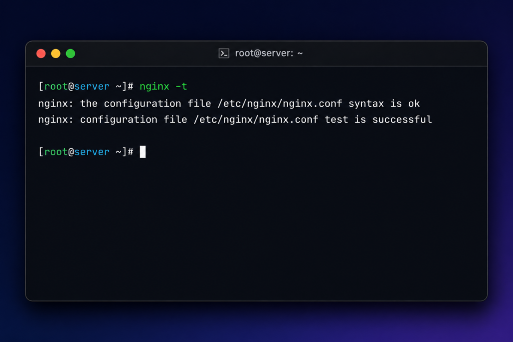Click the green -t flag
Screen dimensions: 513x342
tap(181, 86)
